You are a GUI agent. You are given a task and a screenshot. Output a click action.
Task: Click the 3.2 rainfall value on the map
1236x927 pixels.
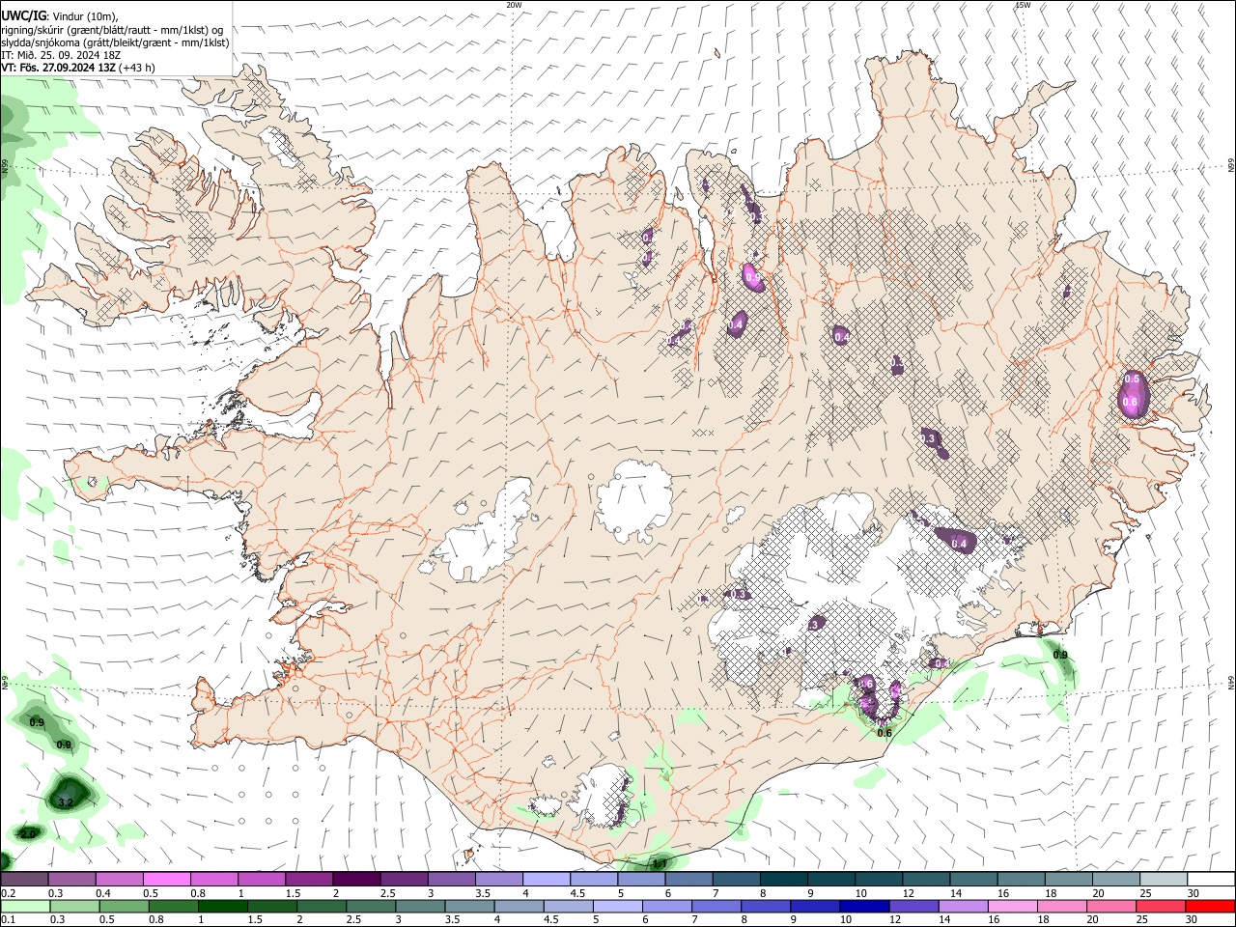[66, 802]
